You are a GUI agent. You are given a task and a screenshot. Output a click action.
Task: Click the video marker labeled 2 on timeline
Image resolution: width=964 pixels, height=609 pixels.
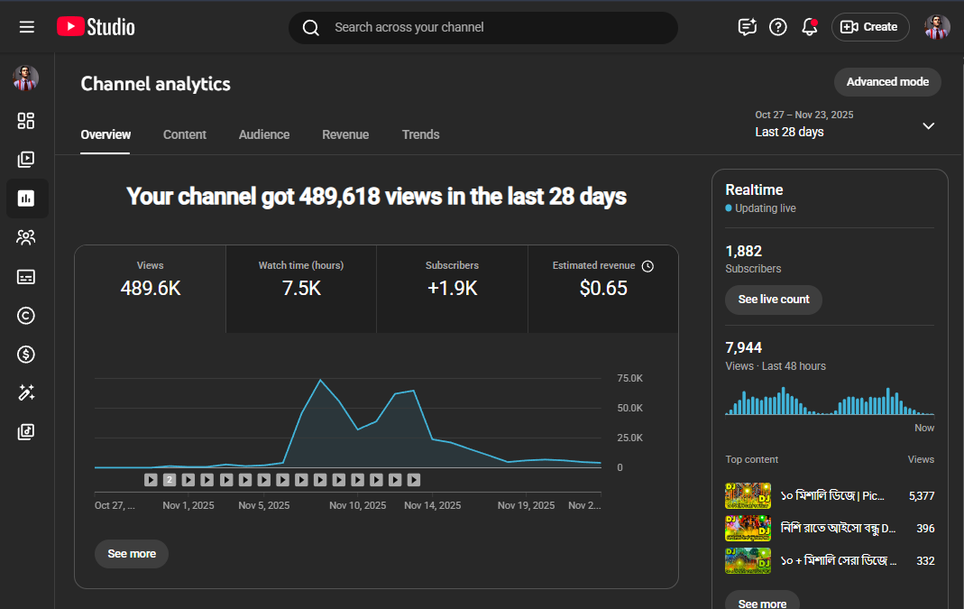click(170, 480)
